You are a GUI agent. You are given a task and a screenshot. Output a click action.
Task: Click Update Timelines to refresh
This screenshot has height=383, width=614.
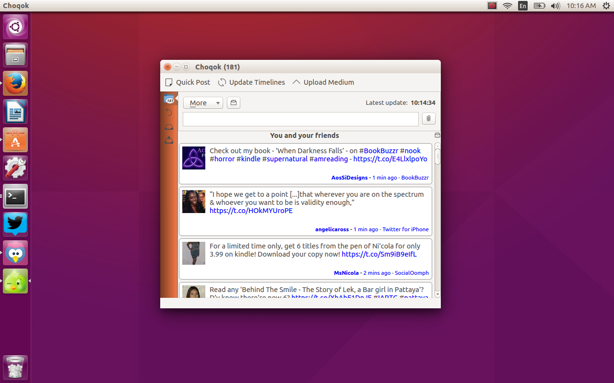[x=251, y=82]
